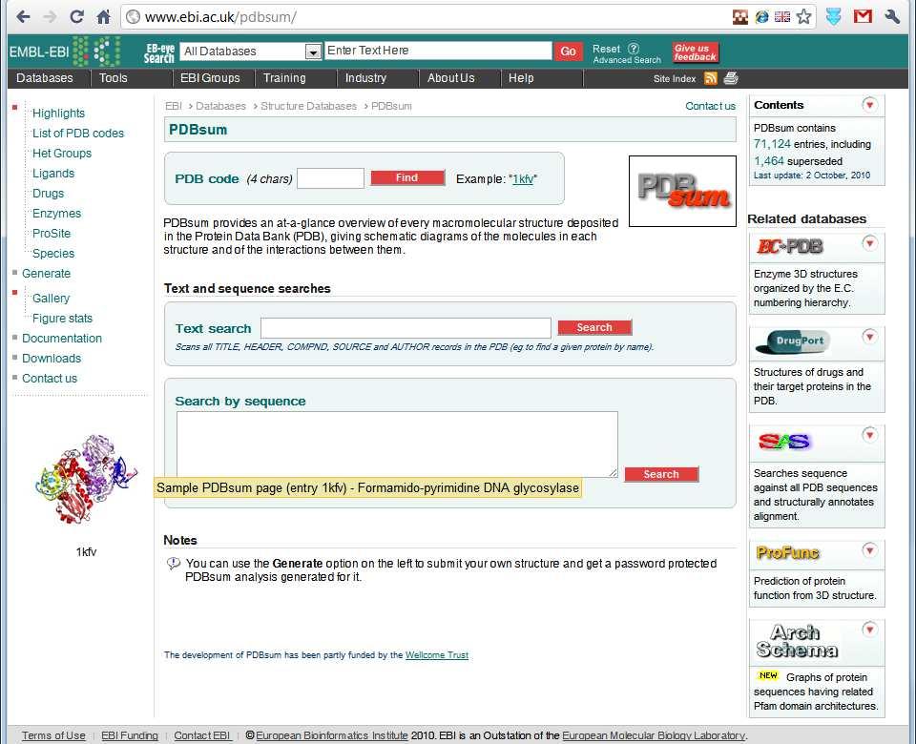Collapse the Arch Schema panel arrow
The height and width of the screenshot is (744, 916).
tap(869, 629)
